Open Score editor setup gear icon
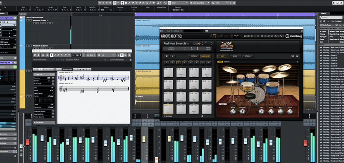This screenshot has height=163, width=344. [x=130, y=55]
